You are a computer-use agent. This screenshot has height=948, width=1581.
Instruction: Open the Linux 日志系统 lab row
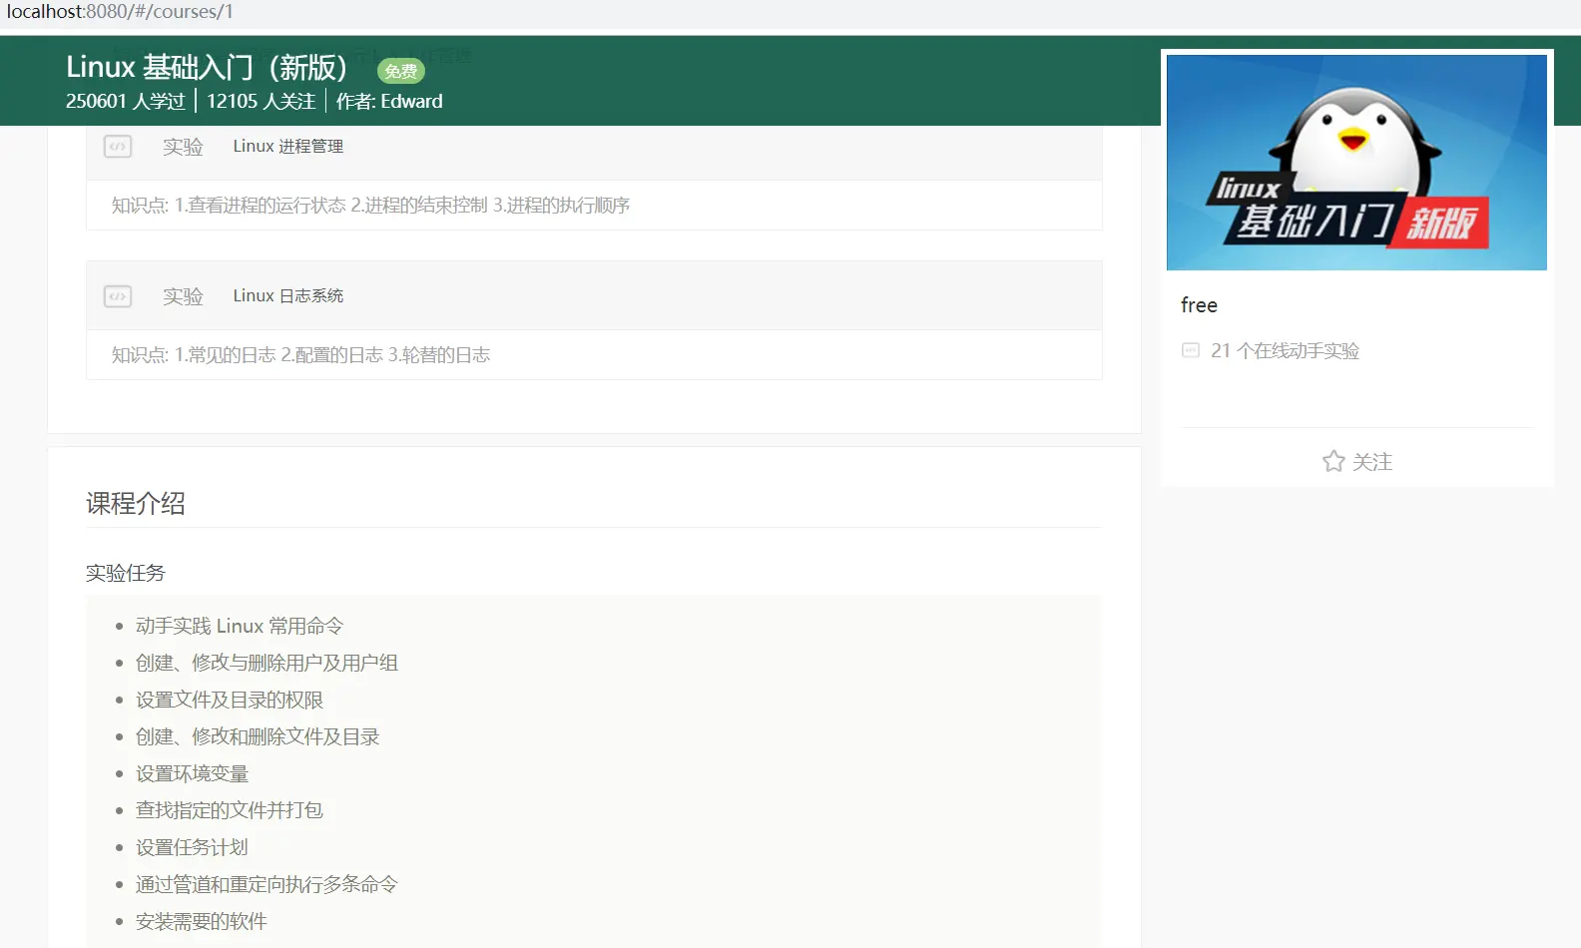[x=594, y=295]
